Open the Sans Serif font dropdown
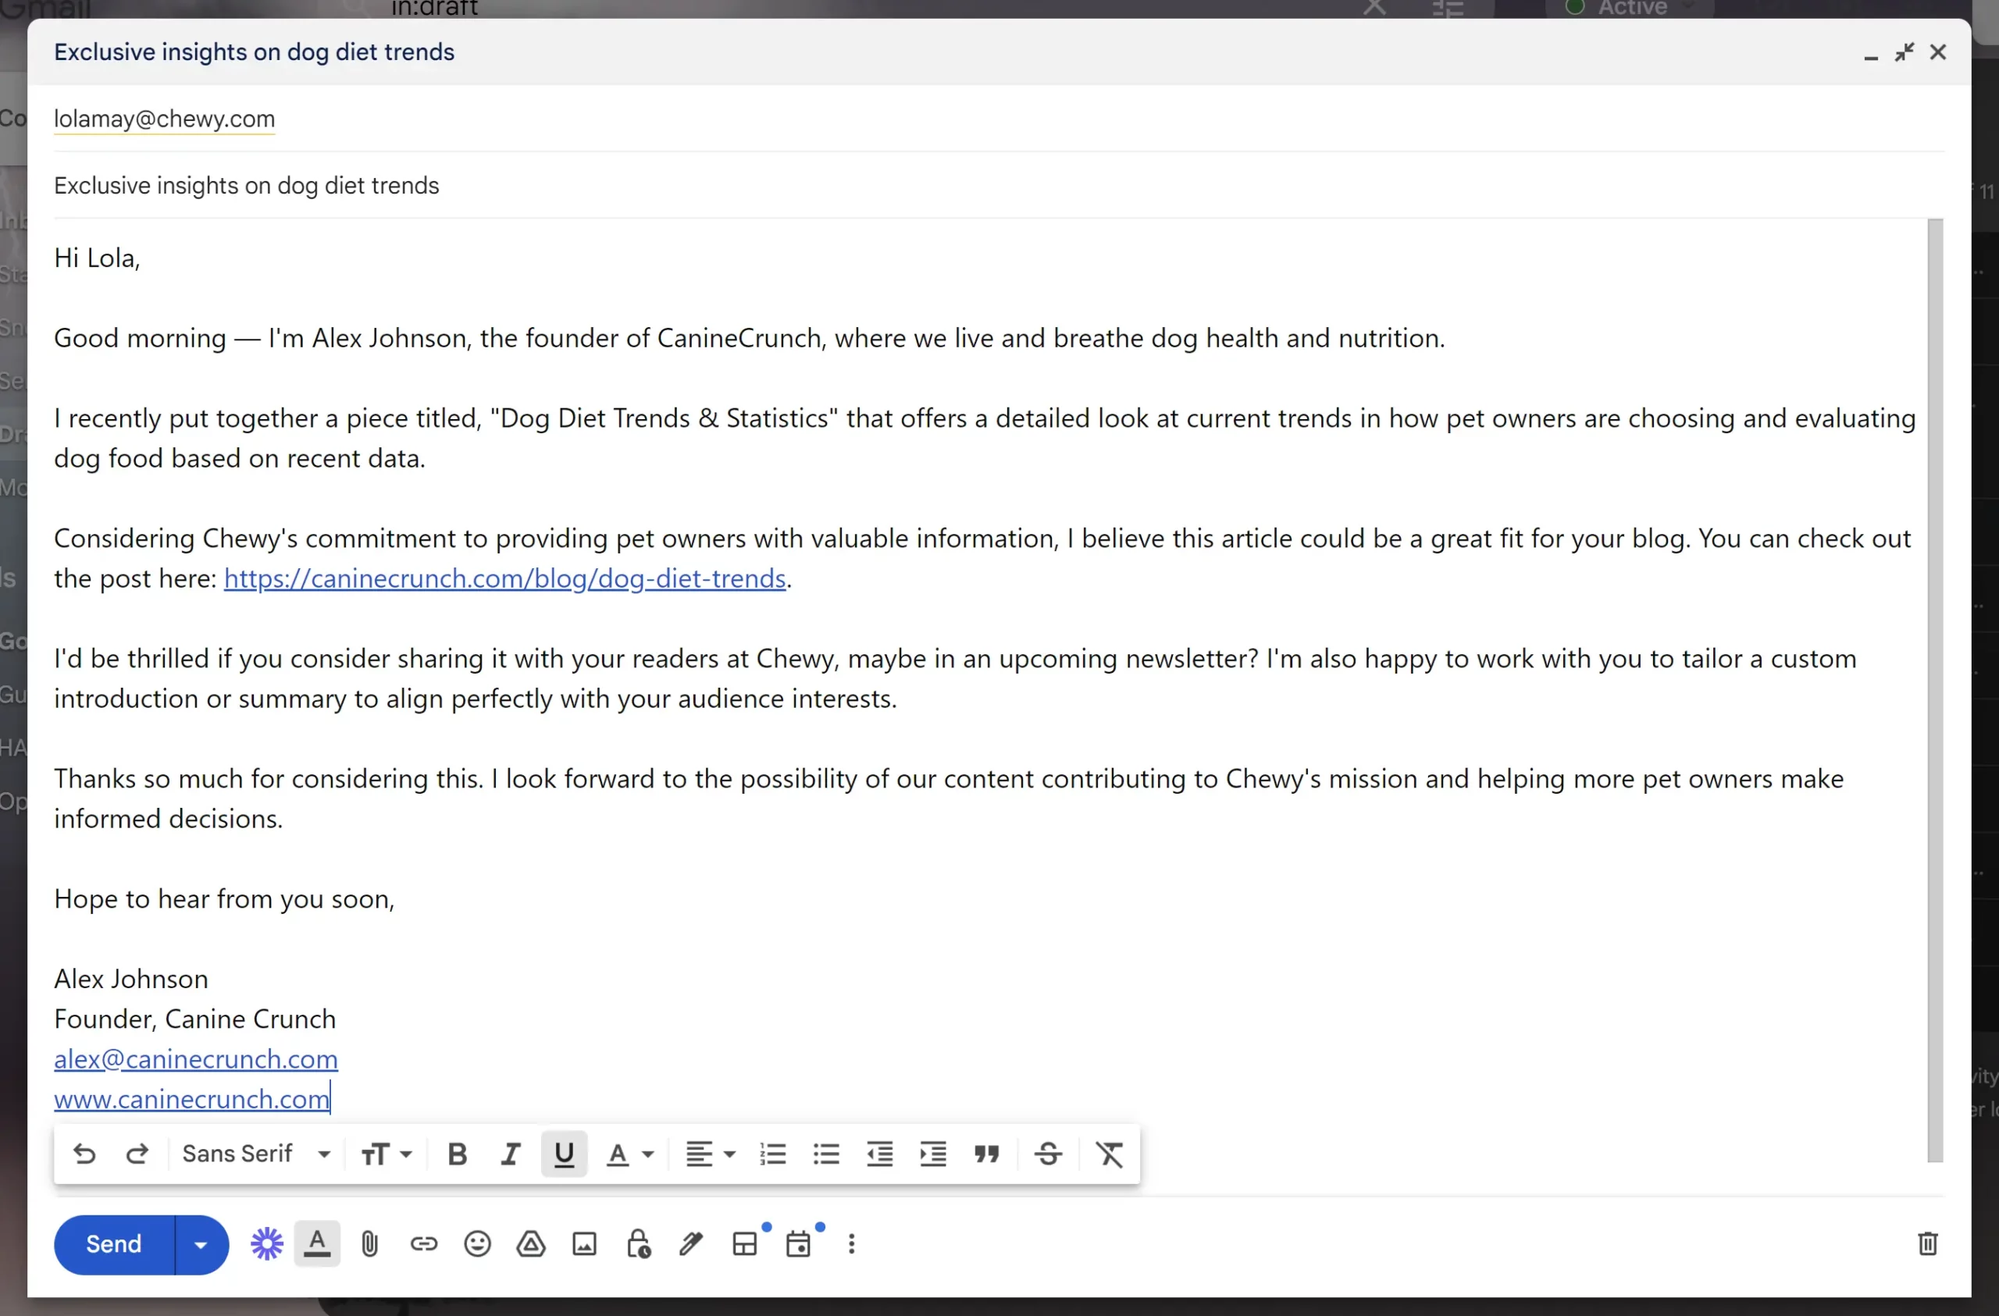 click(256, 1154)
